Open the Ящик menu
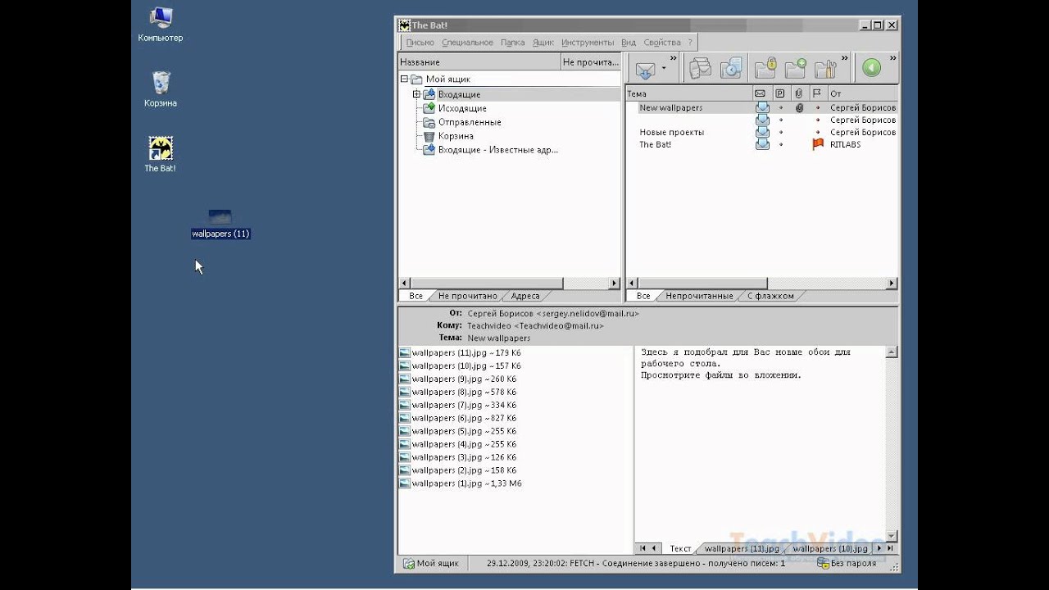 point(543,42)
